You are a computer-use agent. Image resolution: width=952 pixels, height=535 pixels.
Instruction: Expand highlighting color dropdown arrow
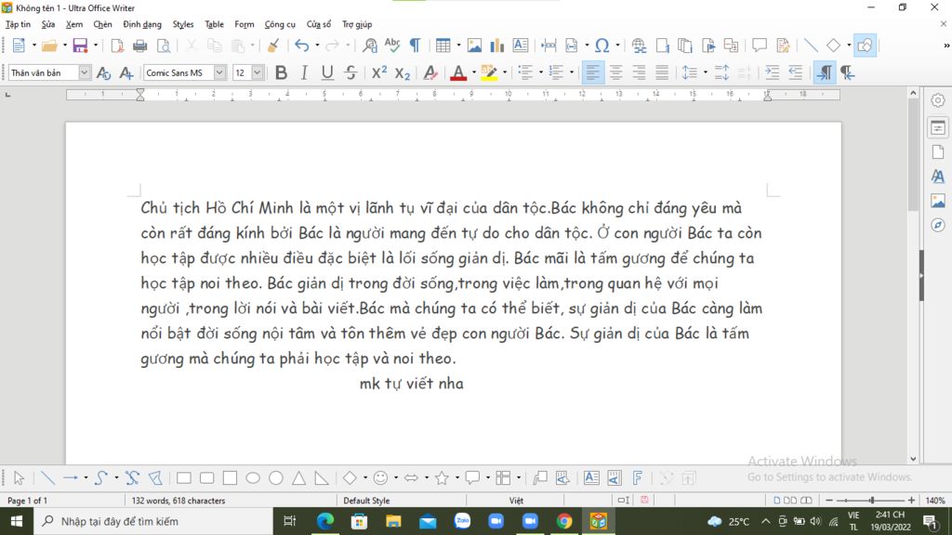pyautogui.click(x=505, y=72)
